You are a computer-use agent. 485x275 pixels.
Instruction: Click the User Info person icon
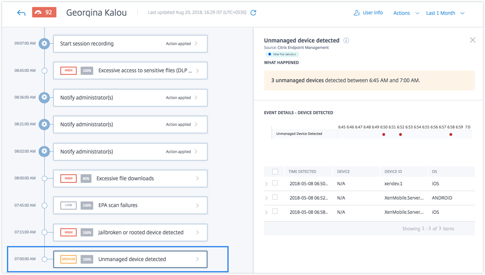357,13
